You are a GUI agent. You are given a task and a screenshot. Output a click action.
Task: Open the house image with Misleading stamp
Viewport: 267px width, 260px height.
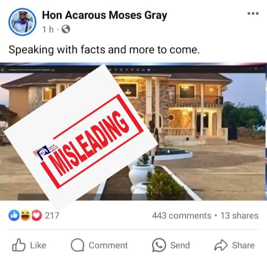click(133, 131)
